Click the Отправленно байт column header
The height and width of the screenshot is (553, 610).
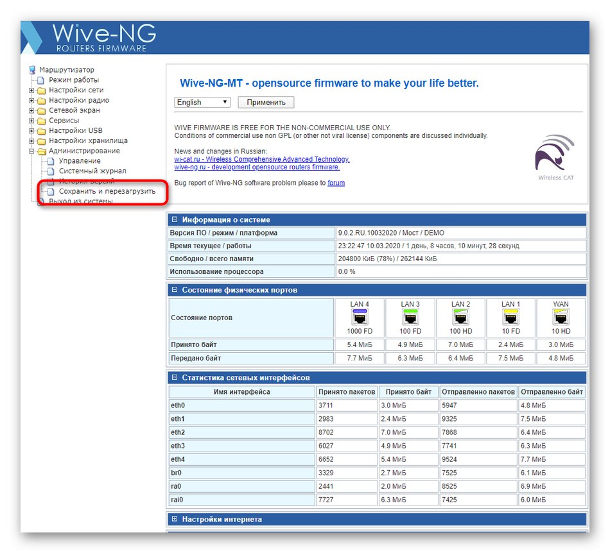pos(552,392)
